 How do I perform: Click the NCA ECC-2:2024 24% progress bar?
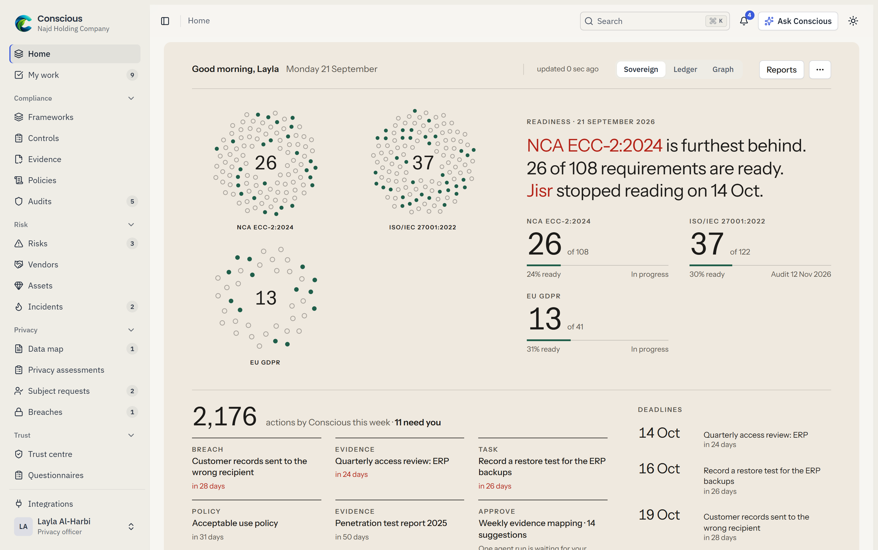pos(597,266)
